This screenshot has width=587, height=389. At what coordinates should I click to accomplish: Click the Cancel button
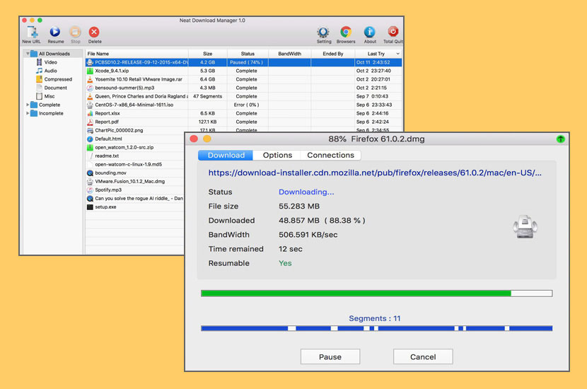[x=423, y=356]
